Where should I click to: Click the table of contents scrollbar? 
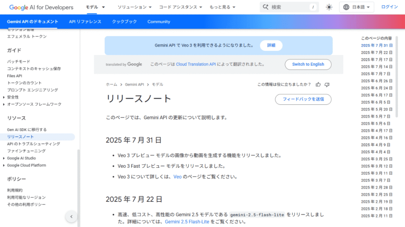pyautogui.click(x=397, y=77)
